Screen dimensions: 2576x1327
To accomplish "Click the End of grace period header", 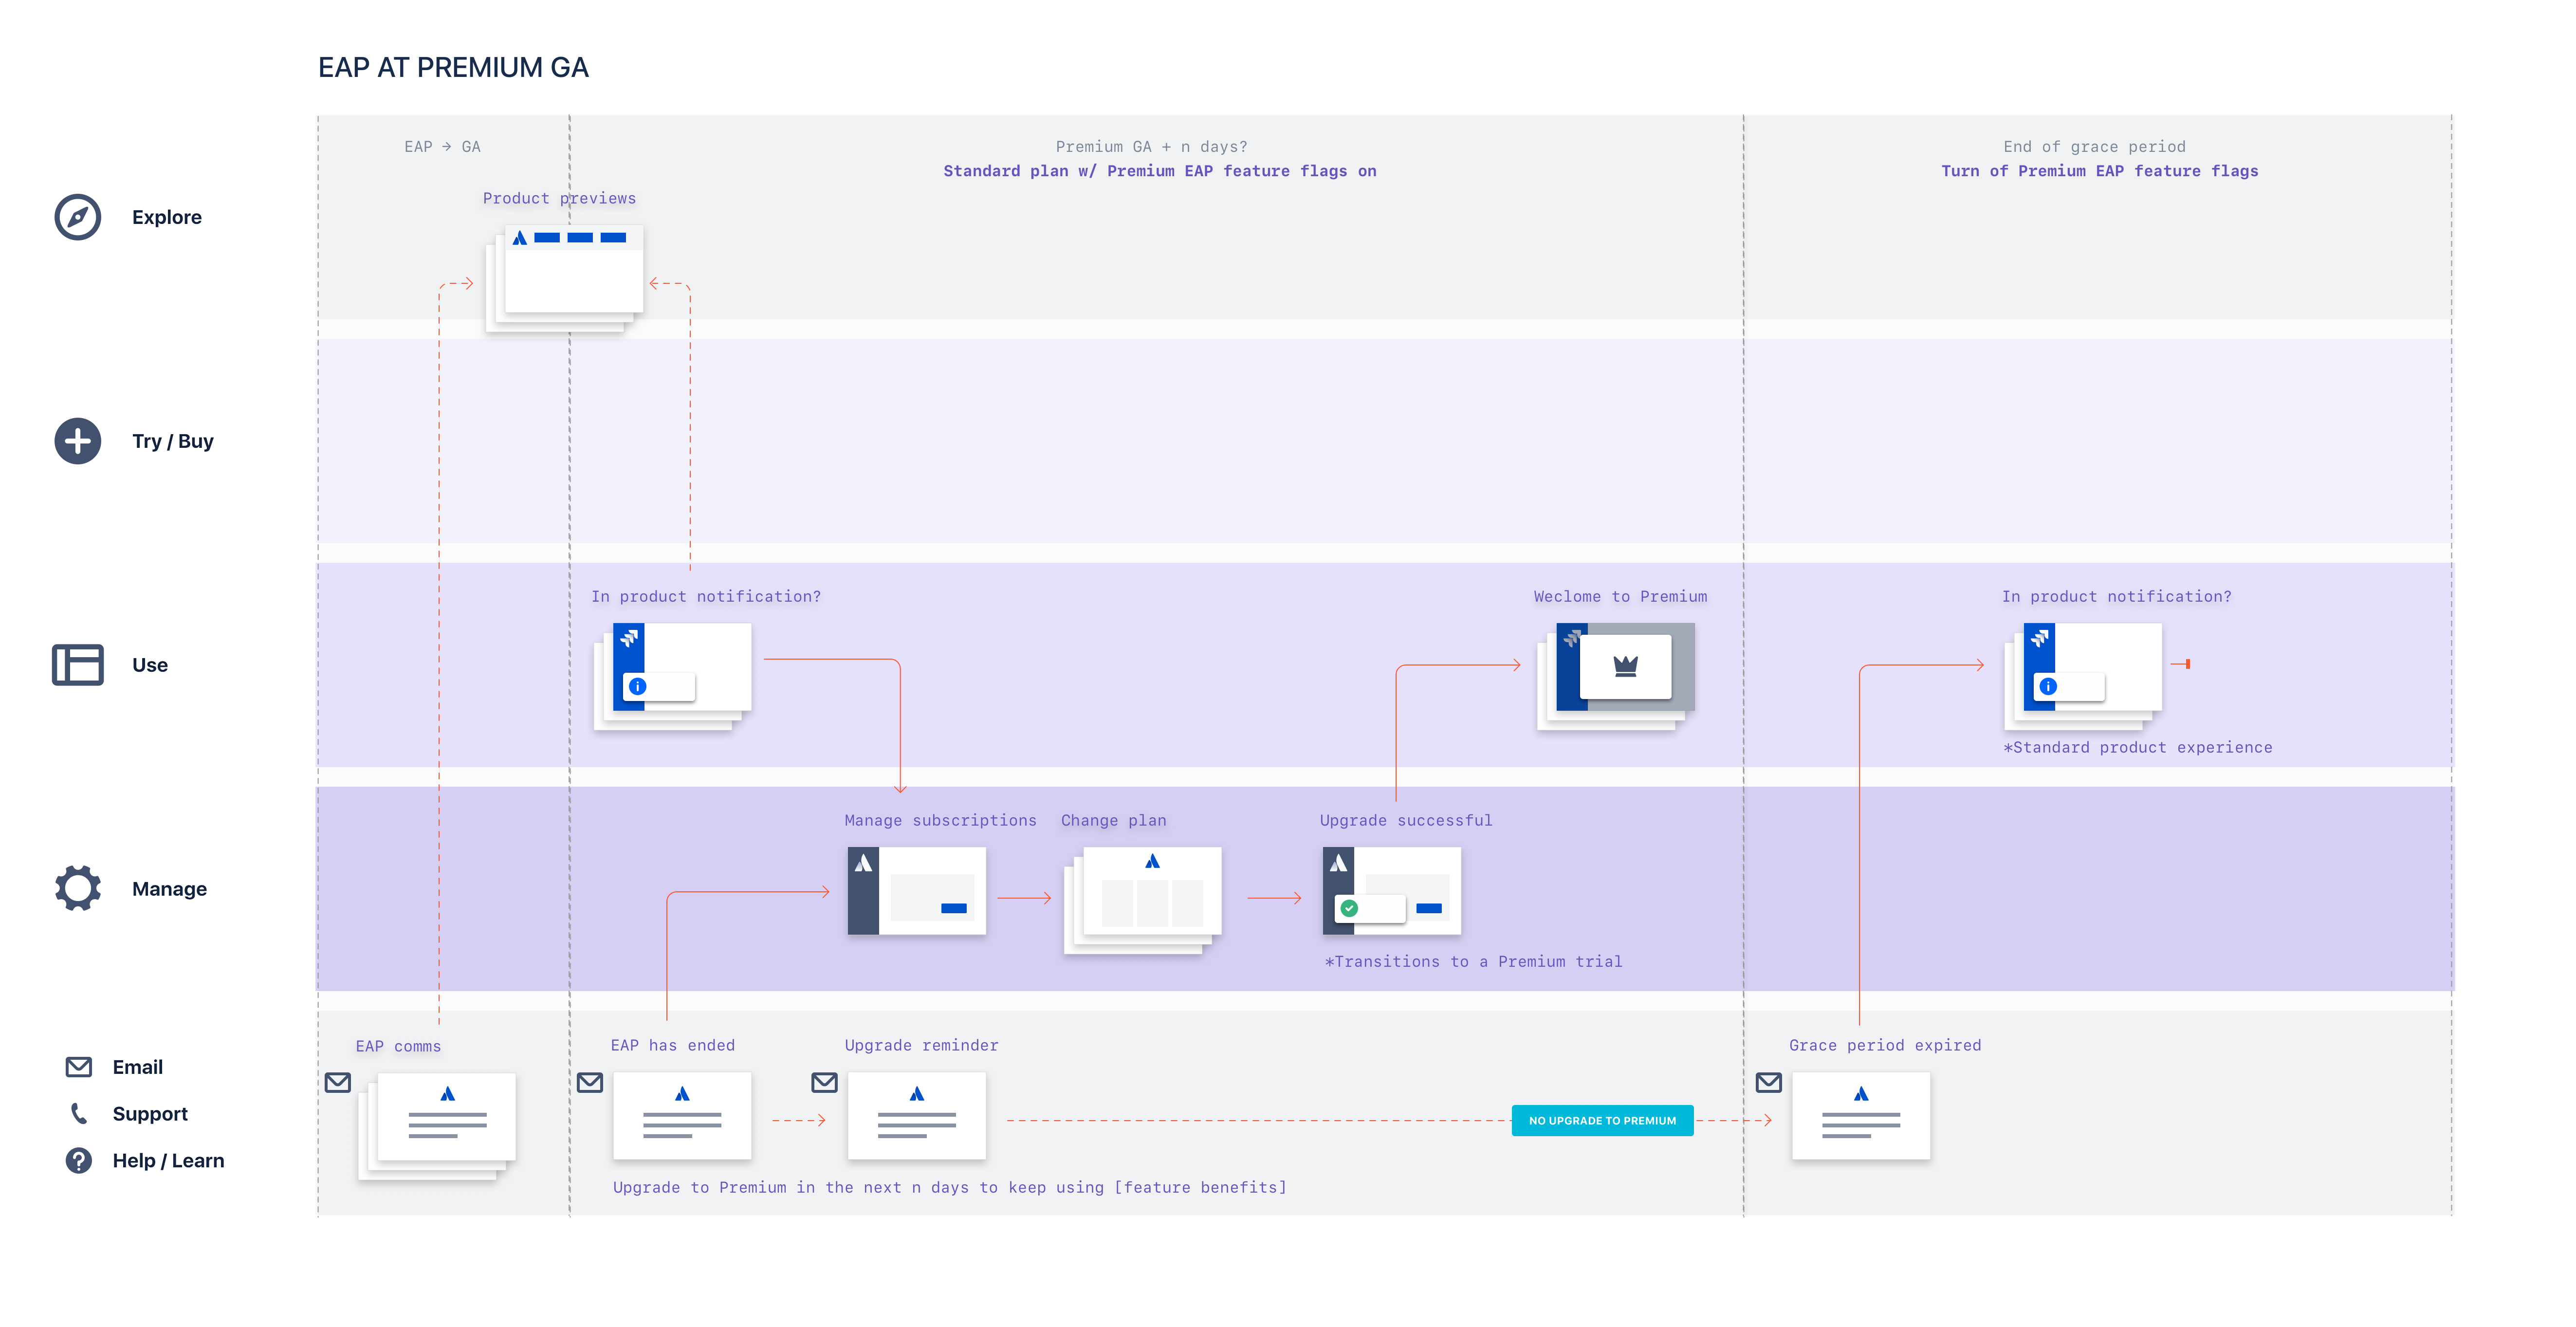I will (2094, 147).
